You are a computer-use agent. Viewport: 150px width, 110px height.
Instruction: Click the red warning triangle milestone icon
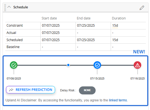137,65
